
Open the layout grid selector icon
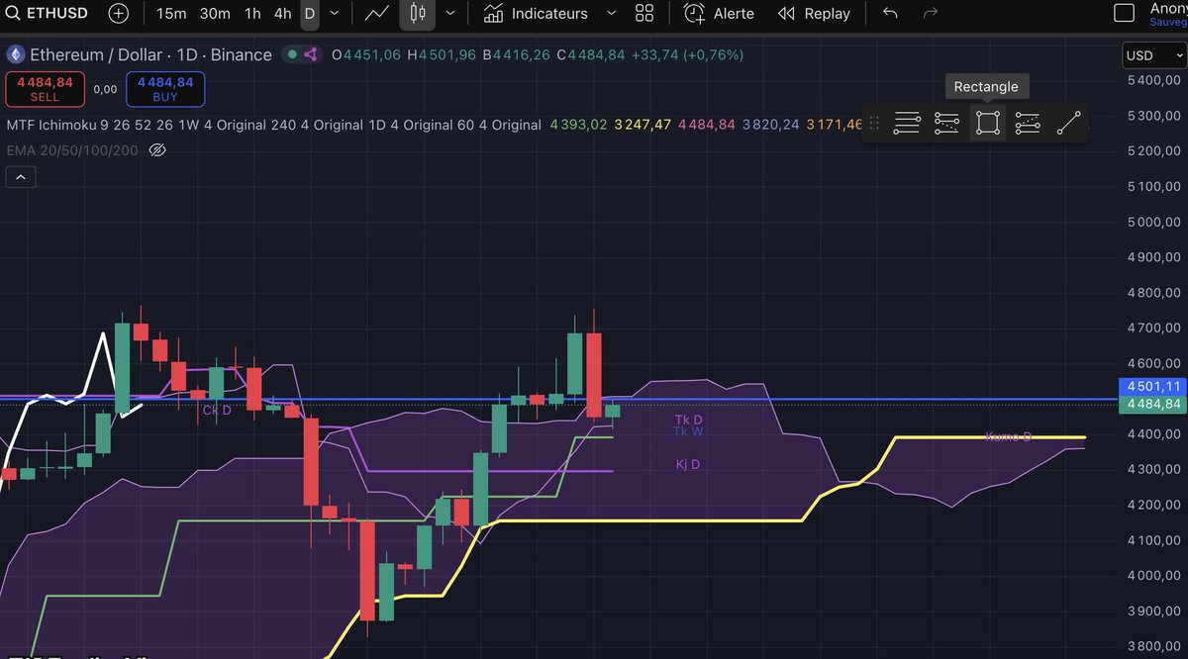(x=644, y=13)
